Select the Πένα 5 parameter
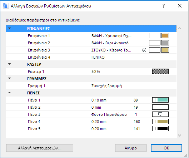This screenshot has height=158, width=189. [x=91, y=129]
